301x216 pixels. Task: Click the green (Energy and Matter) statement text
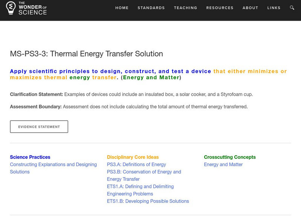(x=152, y=78)
